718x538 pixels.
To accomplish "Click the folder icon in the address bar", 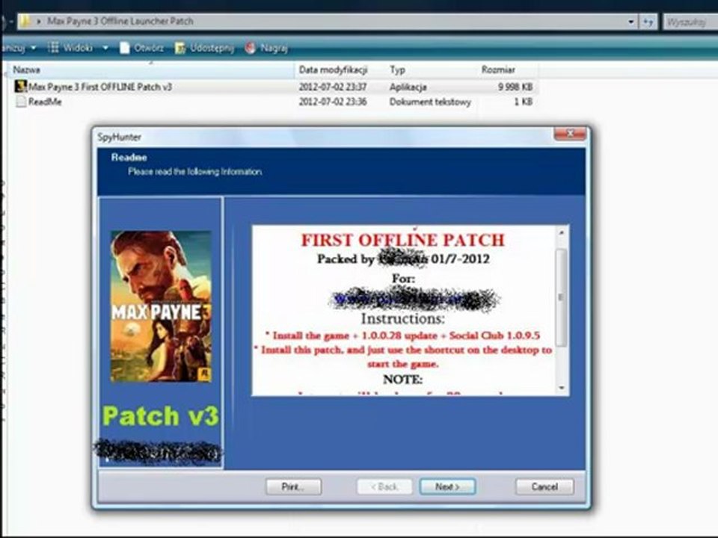I will pos(25,21).
